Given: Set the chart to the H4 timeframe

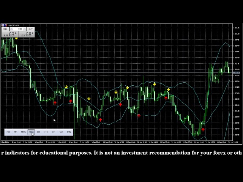Looking at the screenshot, I should pos(46,132).
